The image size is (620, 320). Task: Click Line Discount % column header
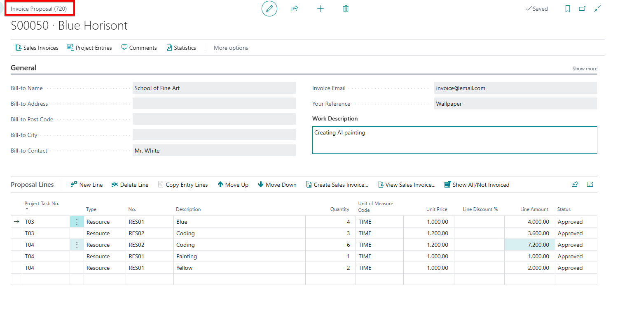pyautogui.click(x=480, y=209)
